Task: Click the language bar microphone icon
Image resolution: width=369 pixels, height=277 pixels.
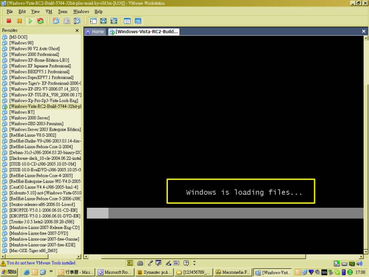Action: coord(150,263)
